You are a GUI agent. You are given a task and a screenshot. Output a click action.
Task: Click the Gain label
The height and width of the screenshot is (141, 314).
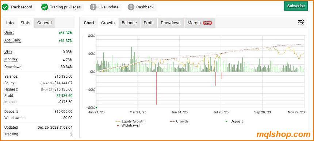point(9,32)
